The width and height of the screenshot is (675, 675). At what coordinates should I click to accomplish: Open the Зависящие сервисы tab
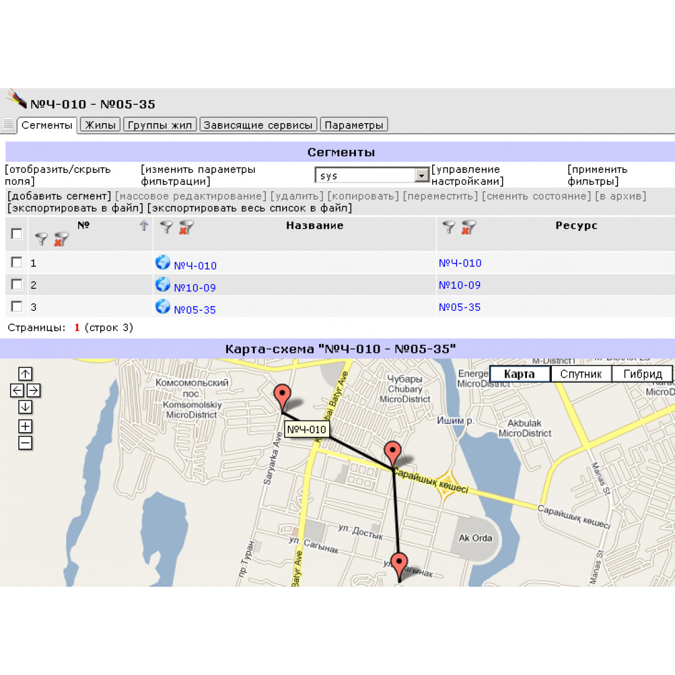[x=258, y=125]
